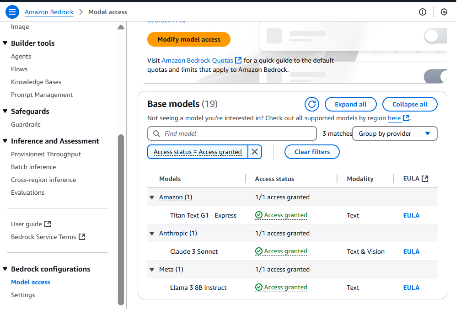Open Flows in sidebar
461x309 pixels.
19,69
